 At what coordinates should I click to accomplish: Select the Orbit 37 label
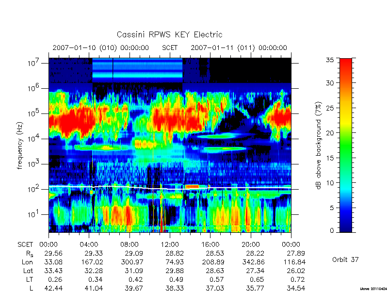(x=345, y=259)
